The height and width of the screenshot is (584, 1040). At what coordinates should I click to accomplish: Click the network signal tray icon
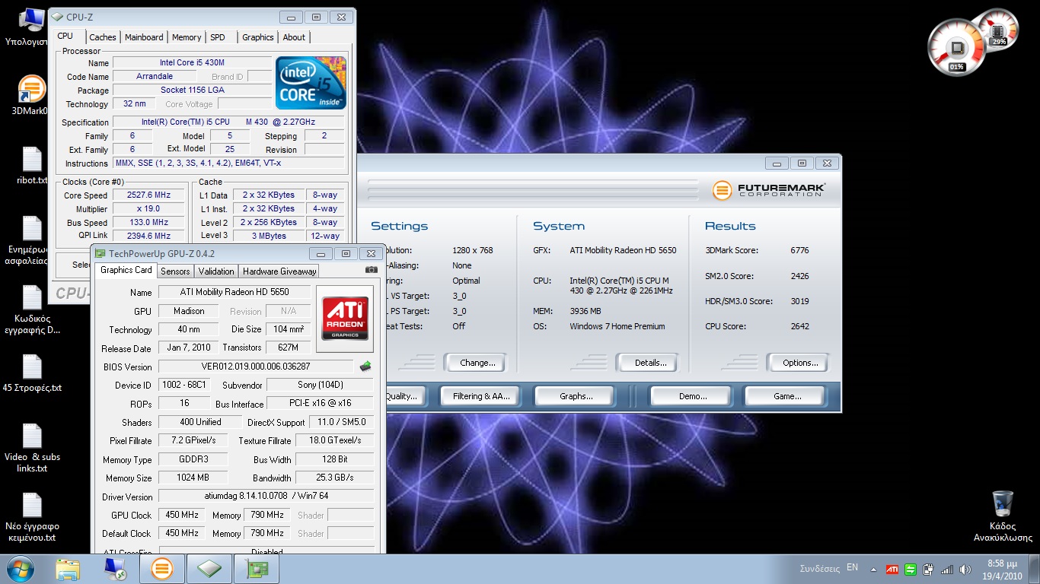[947, 569]
